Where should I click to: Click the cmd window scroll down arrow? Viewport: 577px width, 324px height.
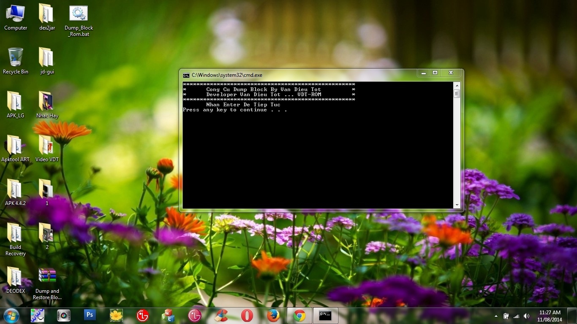click(457, 205)
